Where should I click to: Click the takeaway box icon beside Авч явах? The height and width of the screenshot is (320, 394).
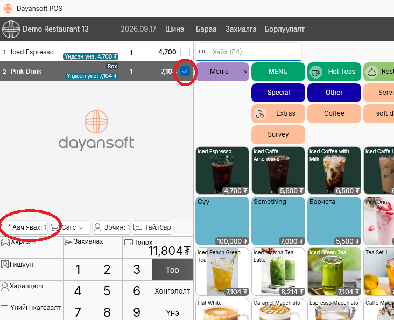click(x=5, y=227)
